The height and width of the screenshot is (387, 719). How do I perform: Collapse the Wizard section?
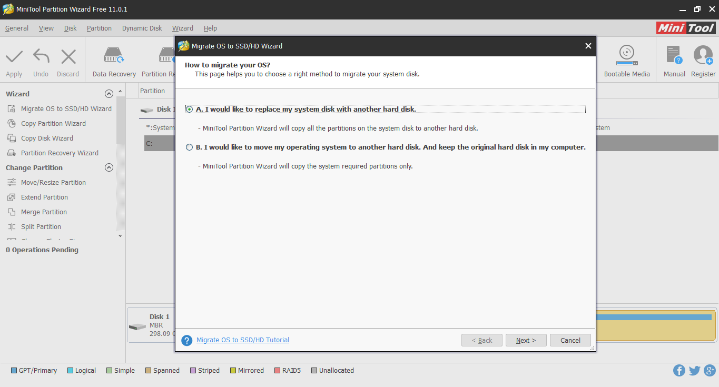pyautogui.click(x=109, y=93)
